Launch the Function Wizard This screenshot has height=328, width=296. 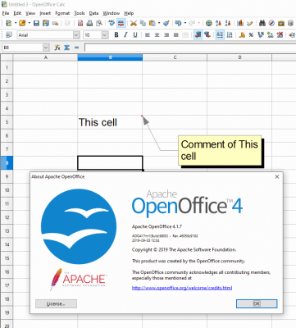[57, 48]
